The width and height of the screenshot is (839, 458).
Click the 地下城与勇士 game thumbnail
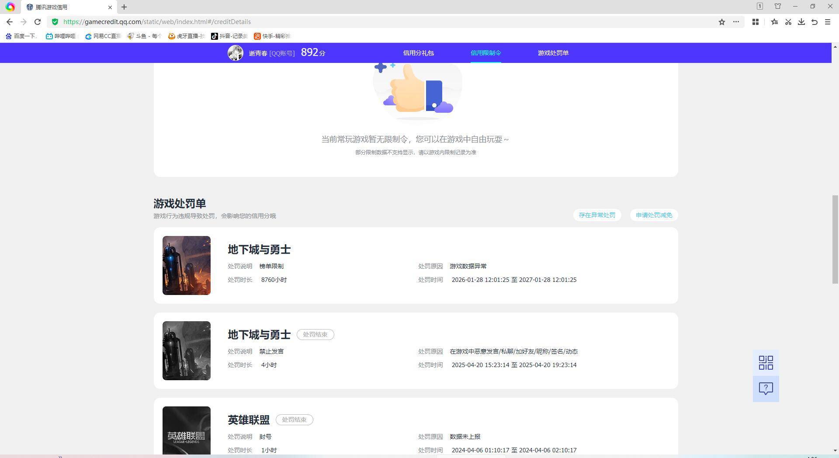pos(186,265)
